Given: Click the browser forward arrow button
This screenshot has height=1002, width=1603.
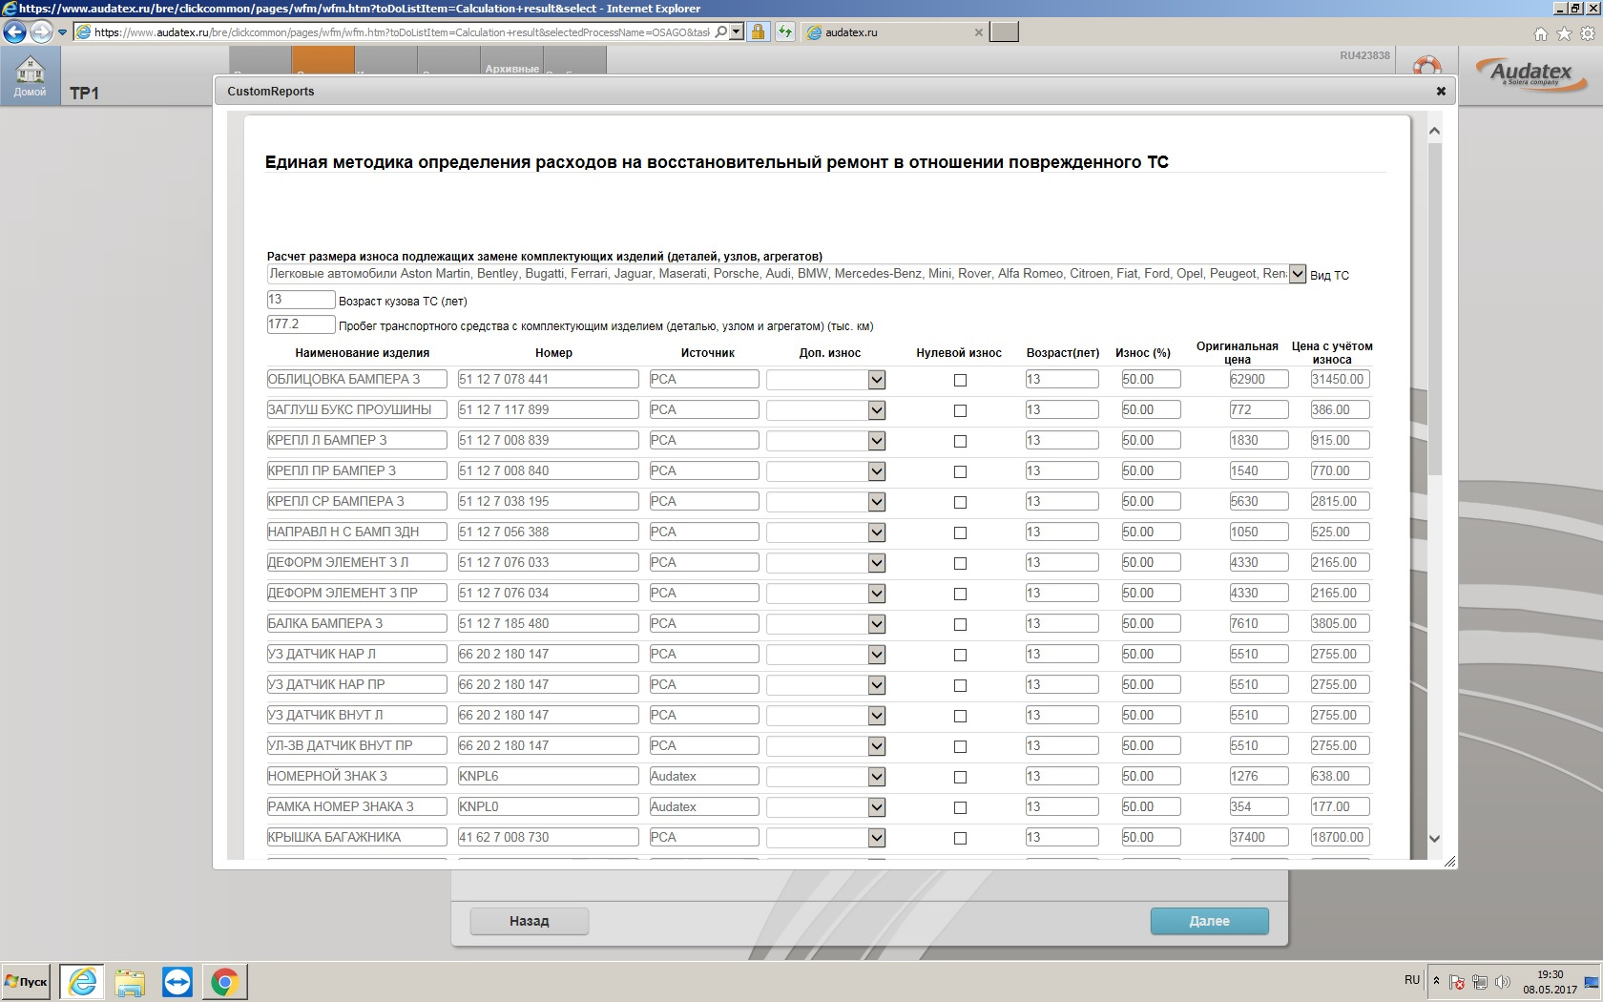Looking at the screenshot, I should 41,32.
